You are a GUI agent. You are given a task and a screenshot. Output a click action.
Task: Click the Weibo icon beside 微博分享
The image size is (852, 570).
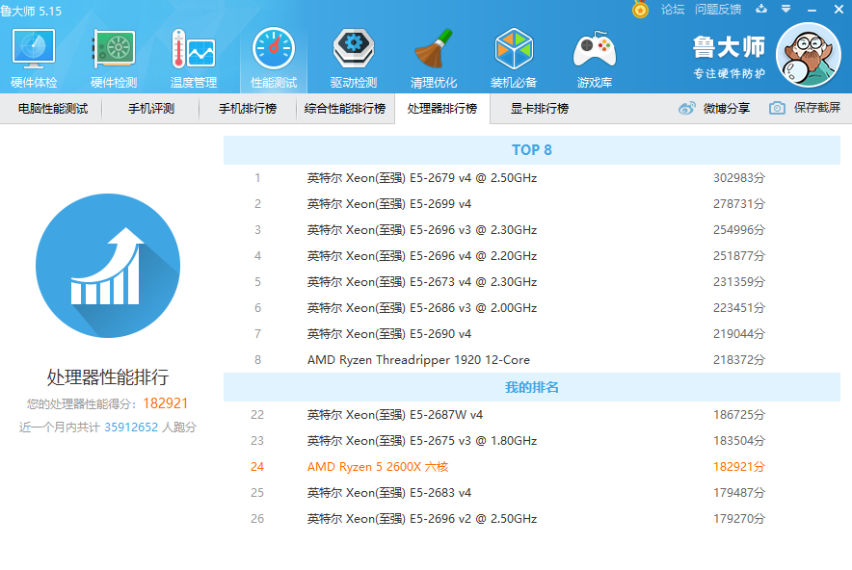pyautogui.click(x=687, y=108)
